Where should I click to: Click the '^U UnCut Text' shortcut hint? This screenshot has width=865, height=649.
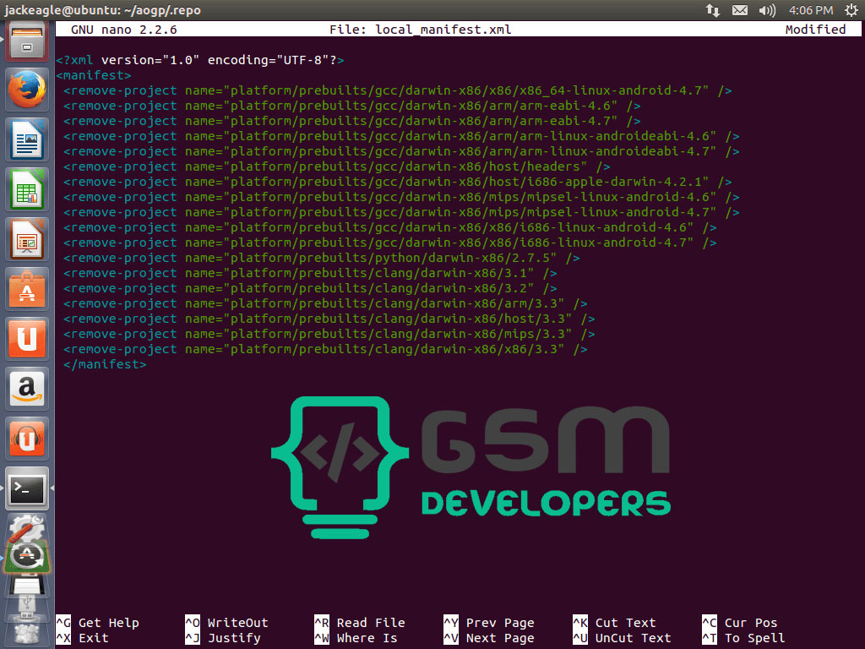622,638
